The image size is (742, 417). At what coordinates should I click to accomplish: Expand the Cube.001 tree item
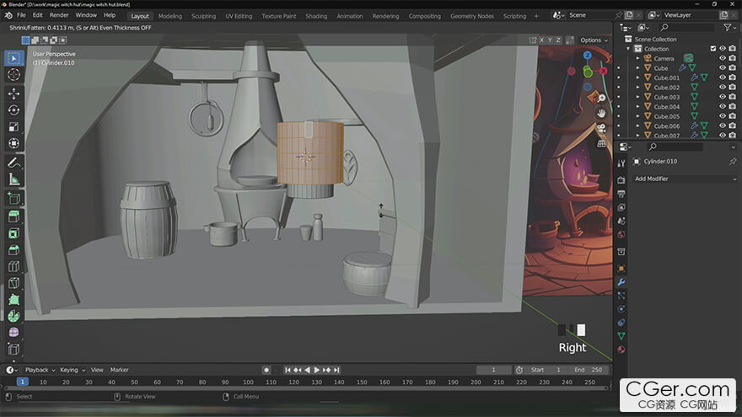click(x=638, y=78)
